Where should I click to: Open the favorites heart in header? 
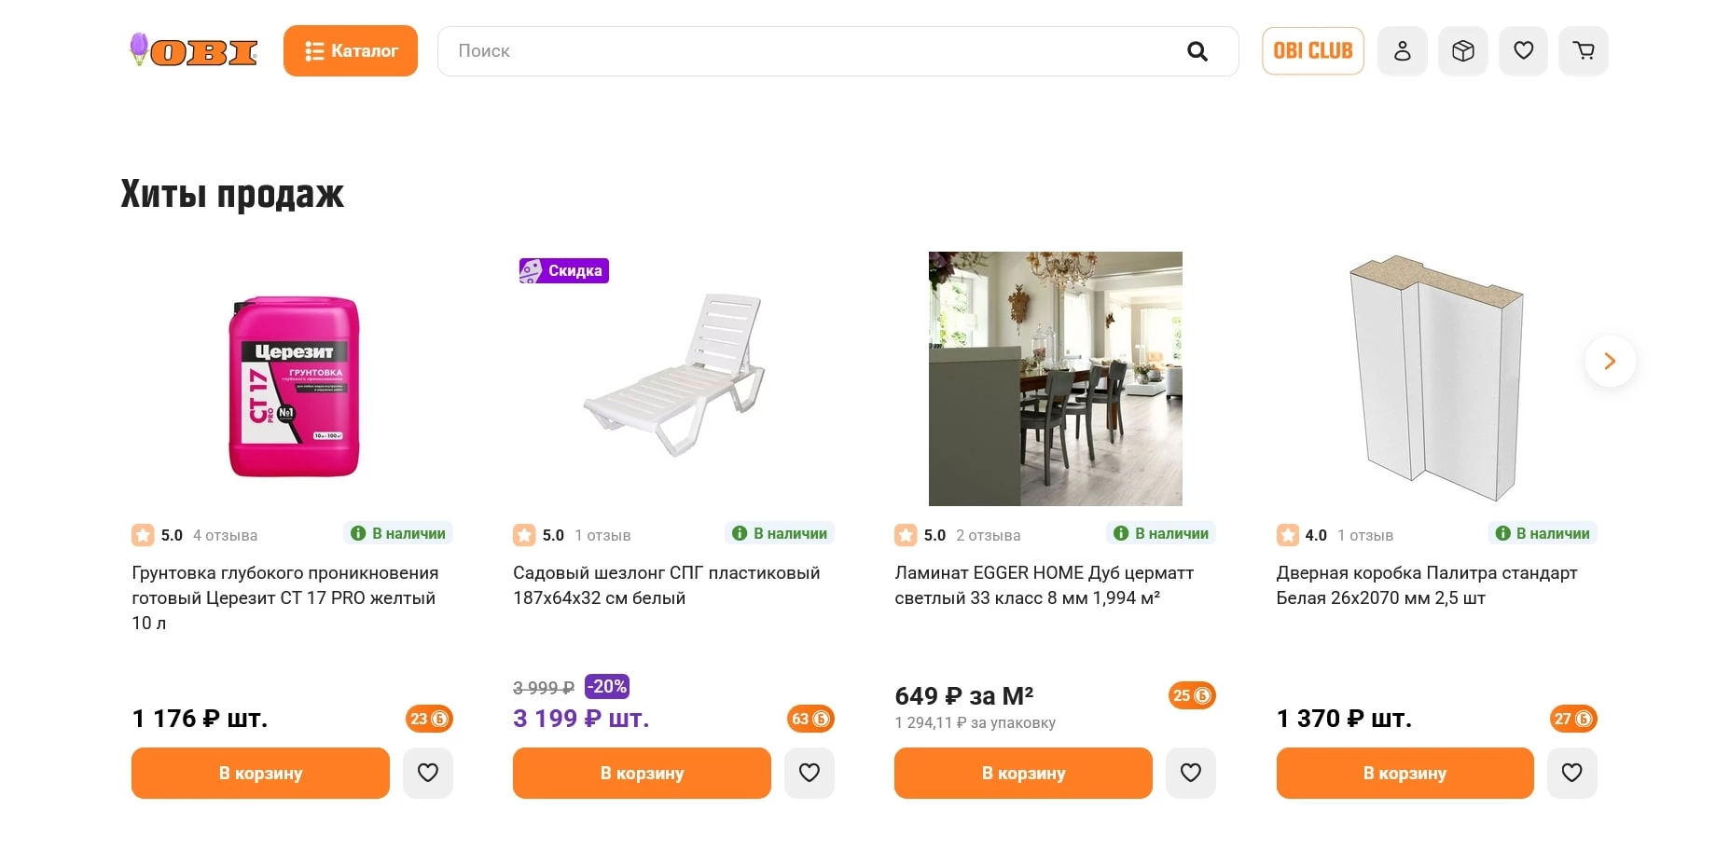(1523, 50)
